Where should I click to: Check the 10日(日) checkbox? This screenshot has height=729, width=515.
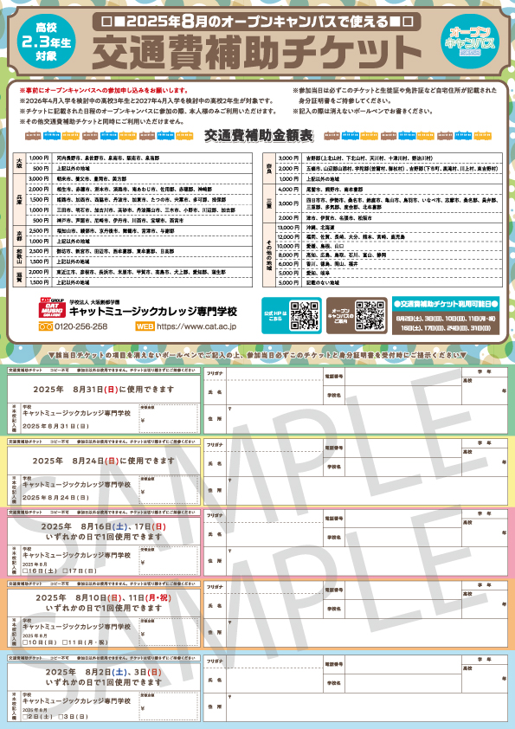tap(26, 642)
